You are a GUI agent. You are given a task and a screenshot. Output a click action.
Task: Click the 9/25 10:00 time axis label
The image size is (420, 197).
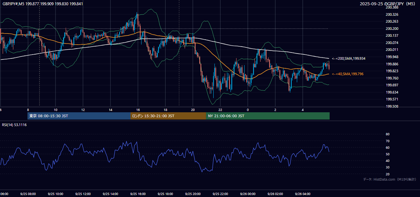[56, 194]
